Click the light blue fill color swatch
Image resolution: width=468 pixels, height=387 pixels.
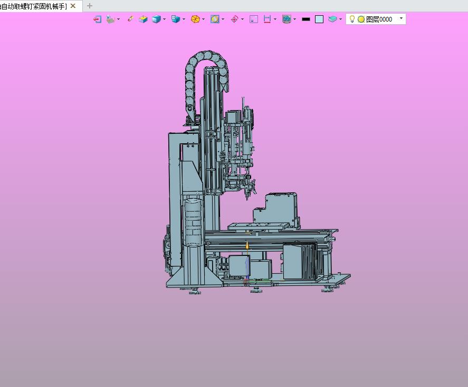pyautogui.click(x=319, y=19)
